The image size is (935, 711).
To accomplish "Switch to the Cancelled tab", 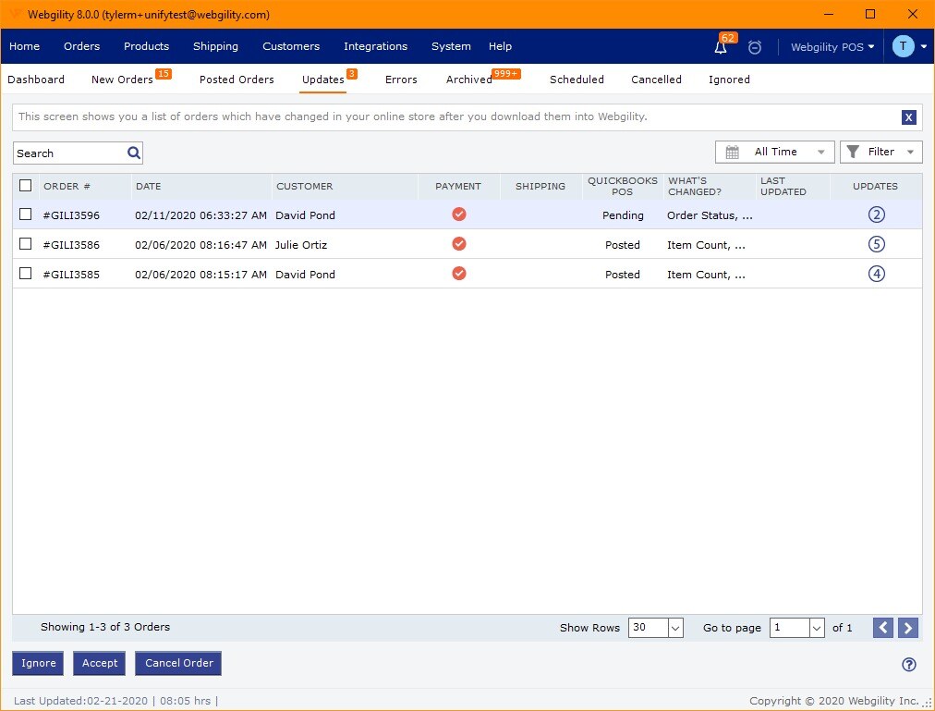I will click(656, 80).
